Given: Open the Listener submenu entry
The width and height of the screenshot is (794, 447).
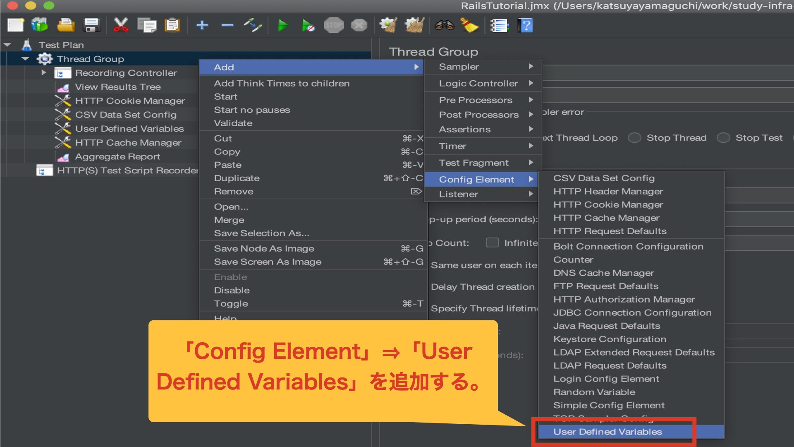Looking at the screenshot, I should 459,194.
